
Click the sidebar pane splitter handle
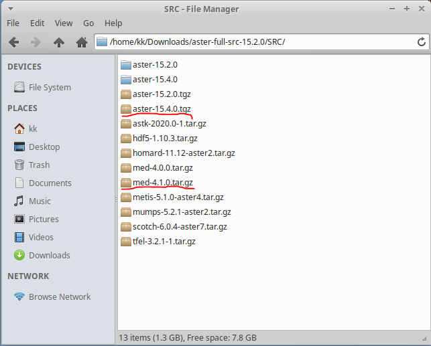[x=116, y=201]
